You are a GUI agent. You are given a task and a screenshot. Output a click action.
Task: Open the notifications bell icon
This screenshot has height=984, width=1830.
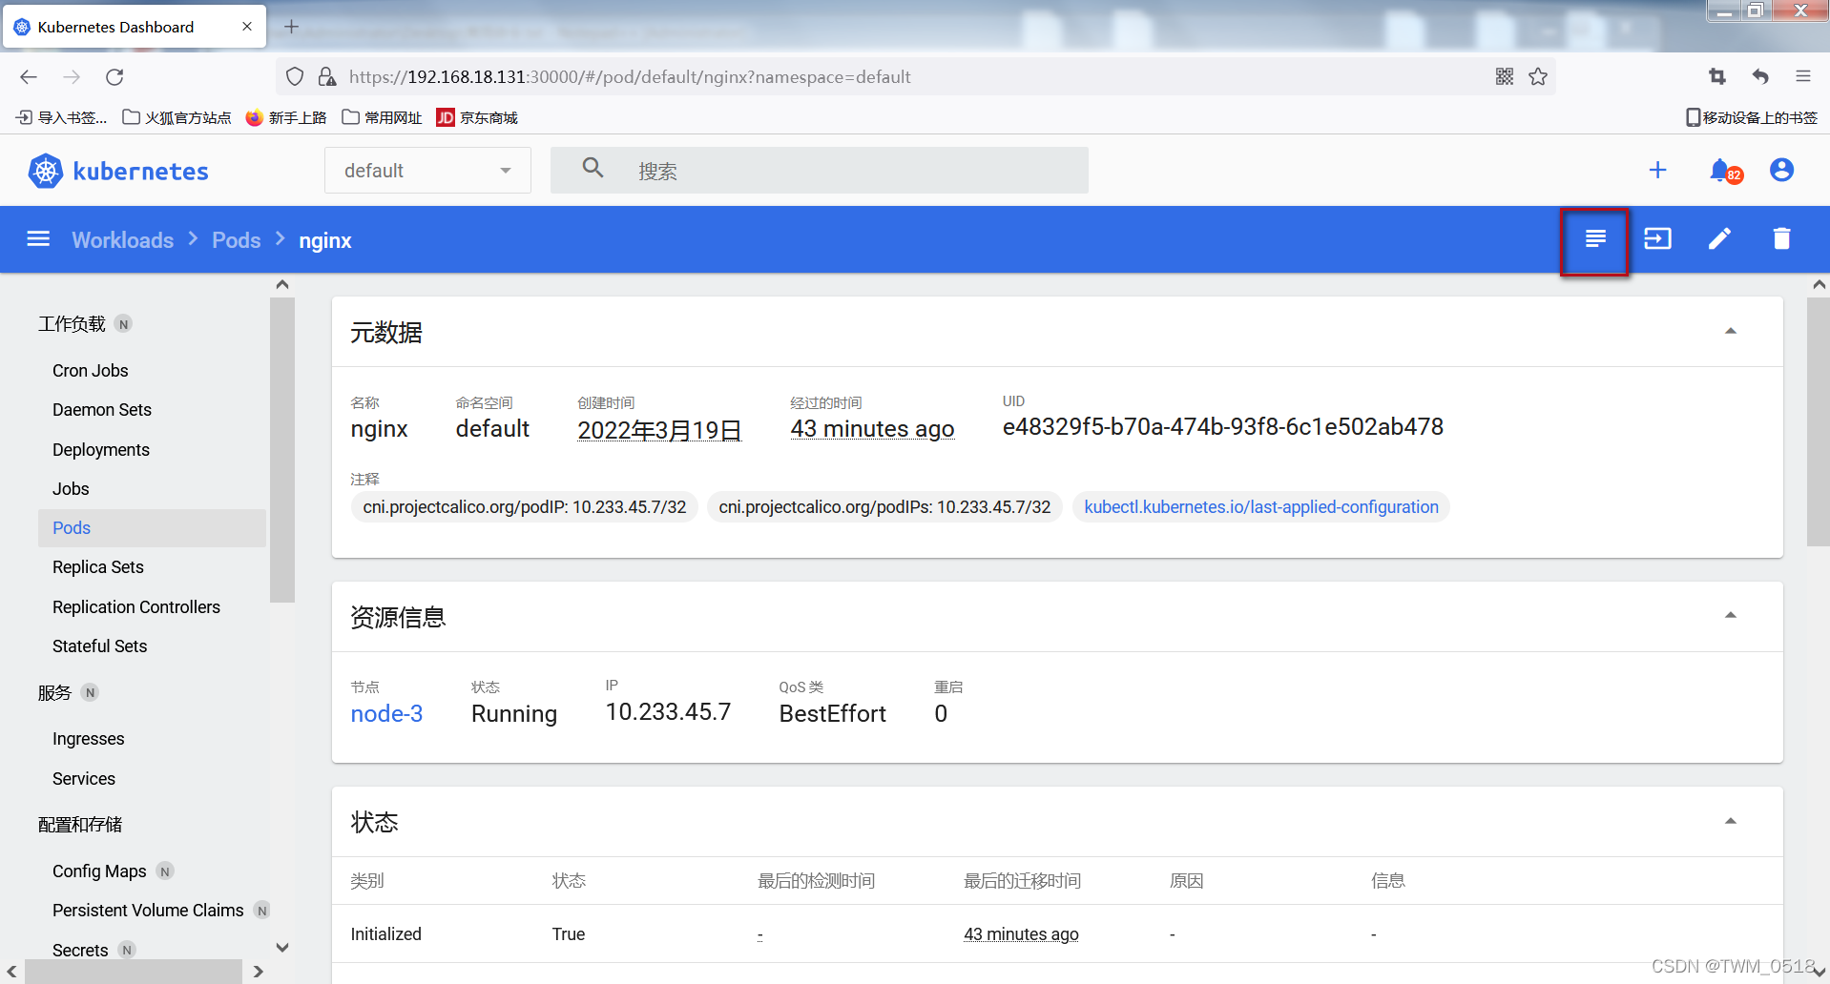[x=1720, y=171]
